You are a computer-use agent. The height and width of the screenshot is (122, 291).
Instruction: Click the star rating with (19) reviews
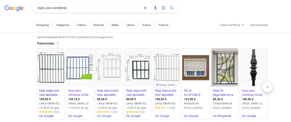point(165,108)
